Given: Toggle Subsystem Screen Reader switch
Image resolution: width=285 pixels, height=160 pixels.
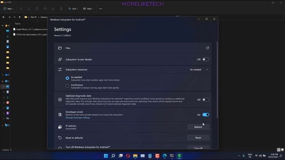Looking at the screenshot, I should 206,59.
